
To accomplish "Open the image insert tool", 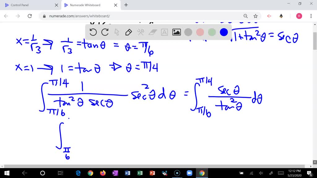I will 176,32.
